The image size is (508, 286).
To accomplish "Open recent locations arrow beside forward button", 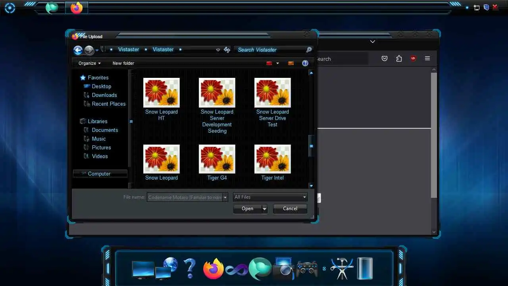I will 97,50.
